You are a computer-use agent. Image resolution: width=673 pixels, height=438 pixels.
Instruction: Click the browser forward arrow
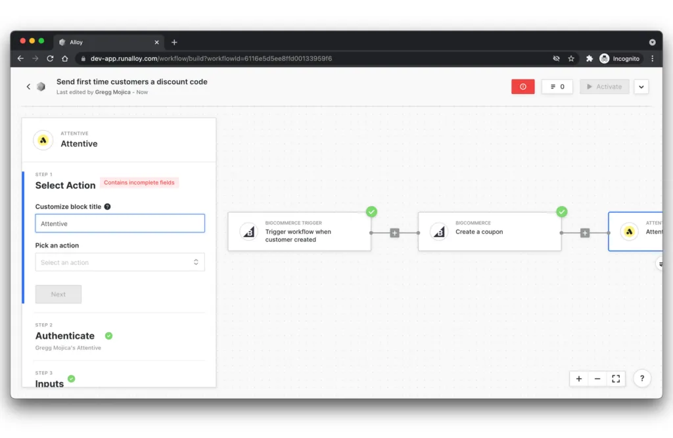(35, 58)
